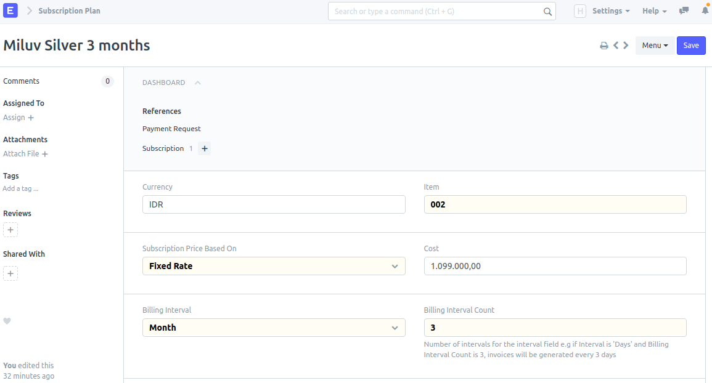Click the plus next to Assign
Screen dimensions: 712x383
click(x=31, y=118)
